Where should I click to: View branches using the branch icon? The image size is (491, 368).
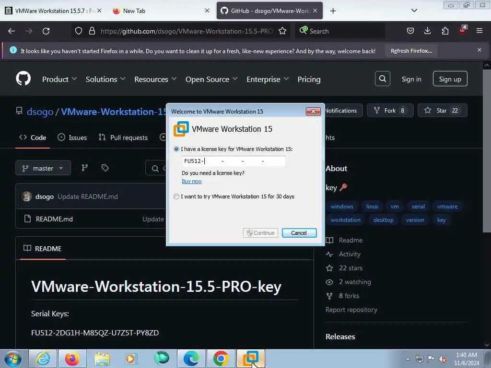click(84, 168)
